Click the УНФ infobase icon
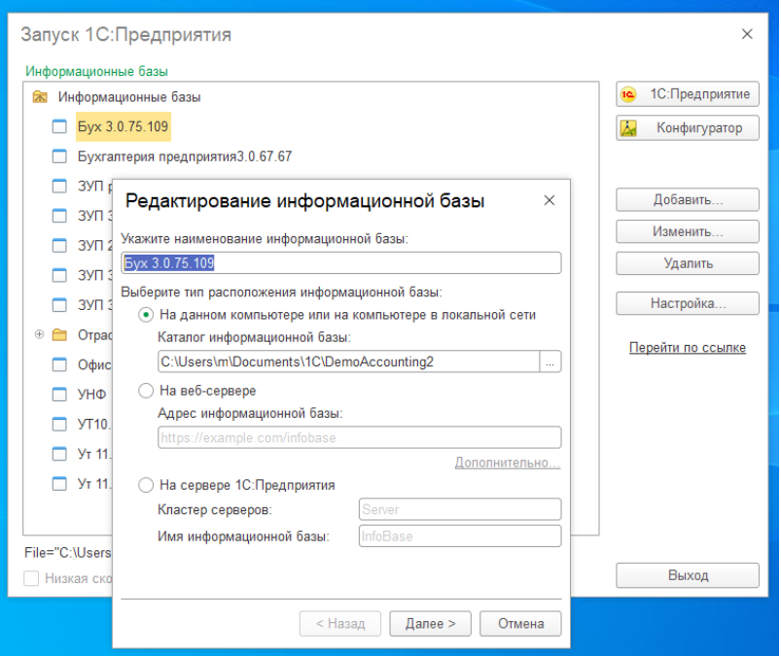 pyautogui.click(x=59, y=395)
